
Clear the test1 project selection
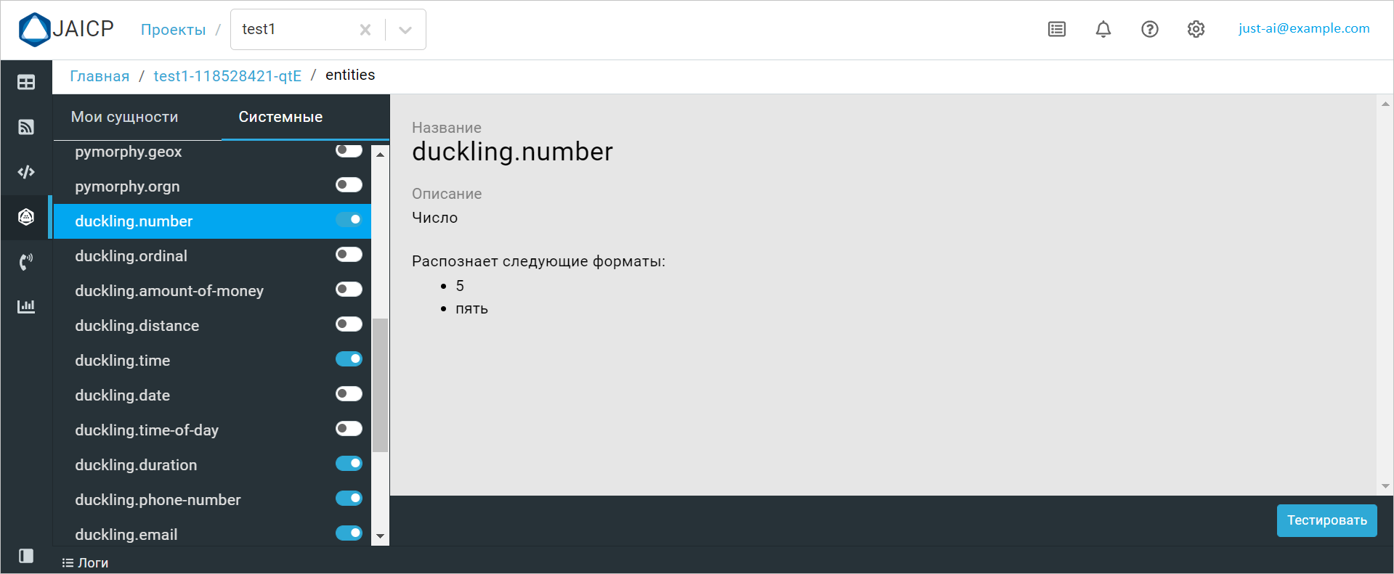point(365,29)
